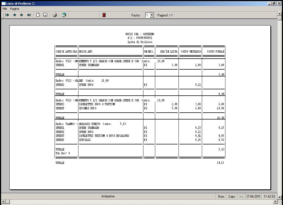283x205 pixels.
Task: Click the 'CODICE ARTICOLO' column header
Action: (x=66, y=52)
